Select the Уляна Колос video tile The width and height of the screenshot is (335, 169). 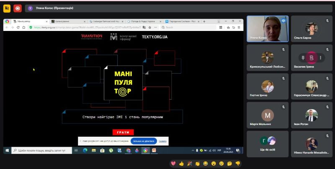pyautogui.click(x=268, y=29)
